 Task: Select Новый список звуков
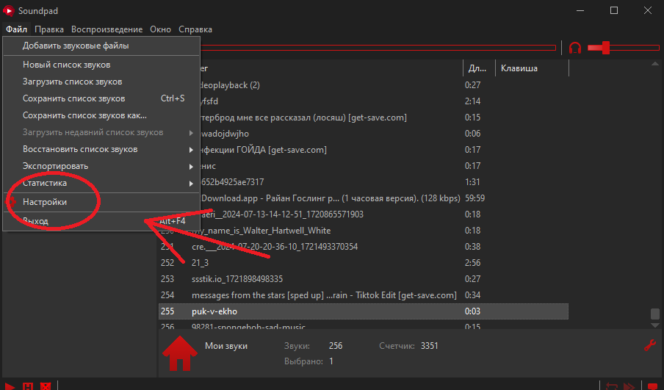(x=101, y=65)
